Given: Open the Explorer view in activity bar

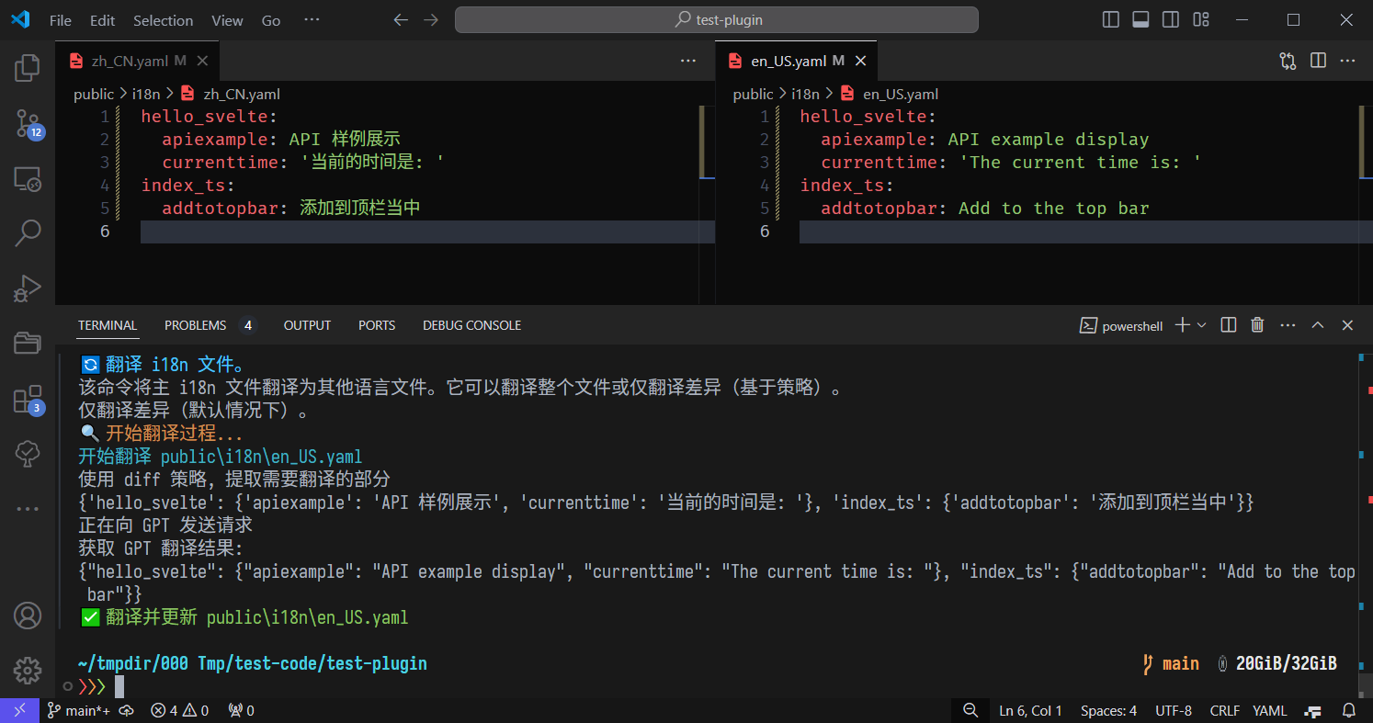Looking at the screenshot, I should point(28,67).
